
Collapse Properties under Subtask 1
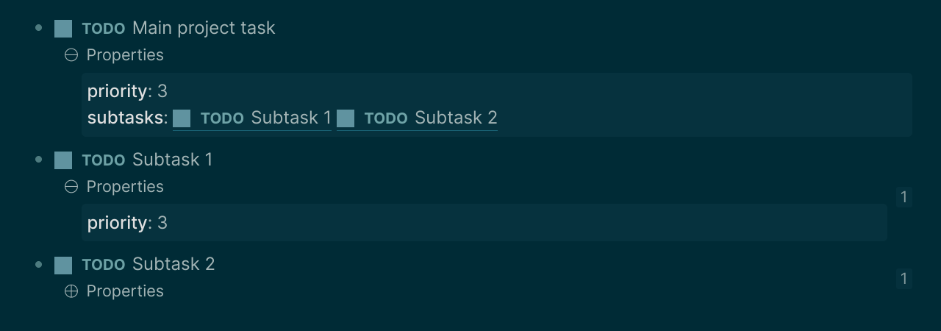[x=71, y=187]
